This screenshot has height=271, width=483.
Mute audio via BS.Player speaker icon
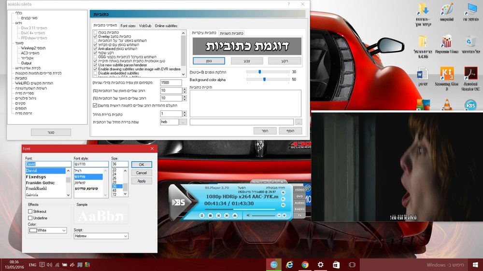tap(248, 216)
